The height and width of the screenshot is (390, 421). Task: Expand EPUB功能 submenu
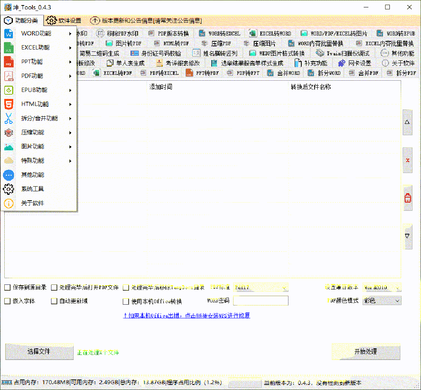[39, 90]
